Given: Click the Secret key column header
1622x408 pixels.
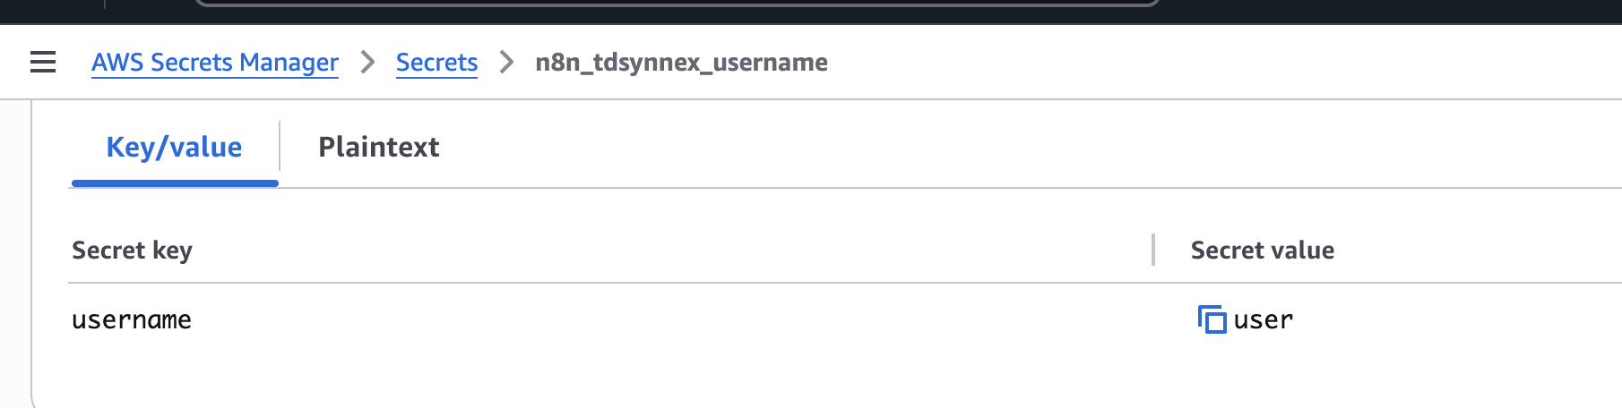Looking at the screenshot, I should coord(132,251).
